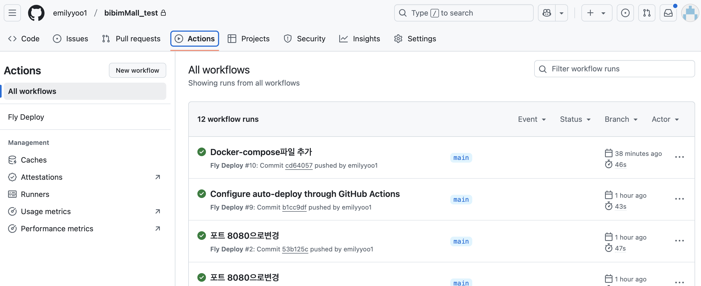Image resolution: width=701 pixels, height=286 pixels.
Task: Open the 'Docker-compose파일 추가' workflow run
Action: (261, 152)
